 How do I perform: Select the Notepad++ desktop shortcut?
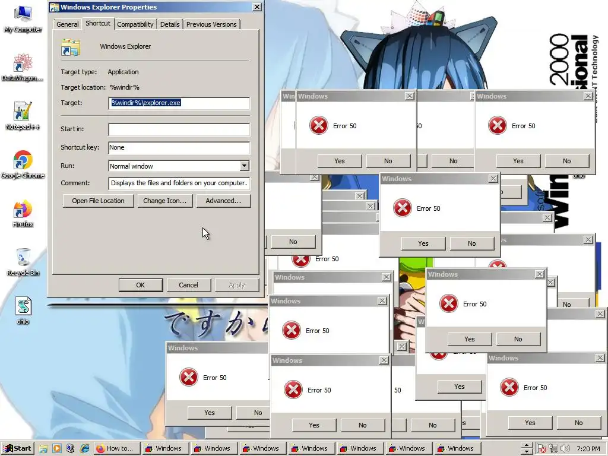tap(23, 116)
